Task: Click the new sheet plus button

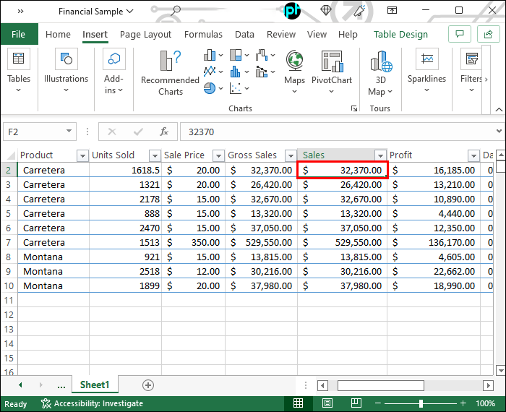Action: pos(148,385)
